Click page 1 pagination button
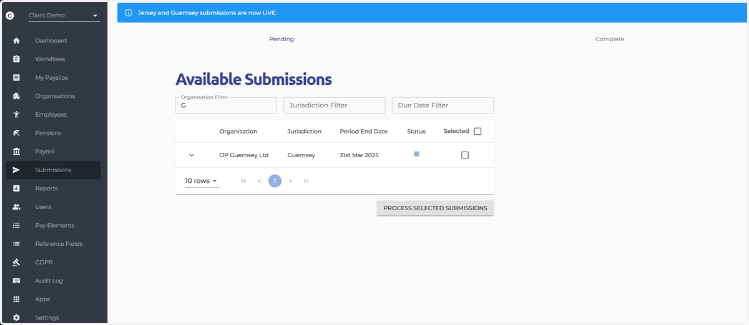 point(275,181)
